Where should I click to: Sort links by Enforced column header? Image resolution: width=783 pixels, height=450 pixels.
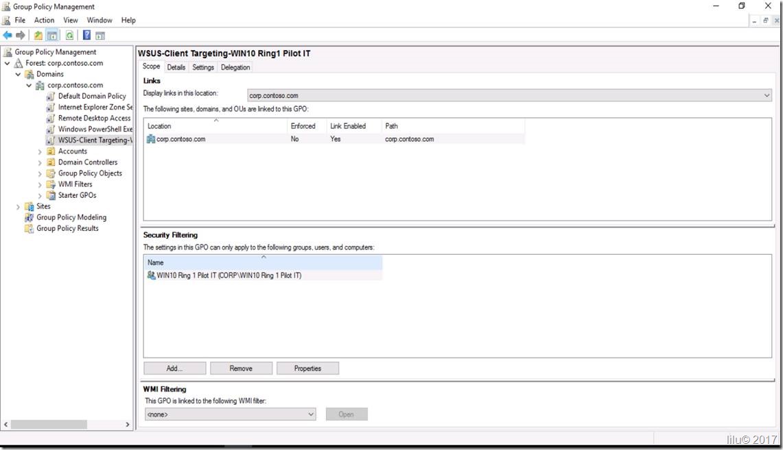coord(307,126)
